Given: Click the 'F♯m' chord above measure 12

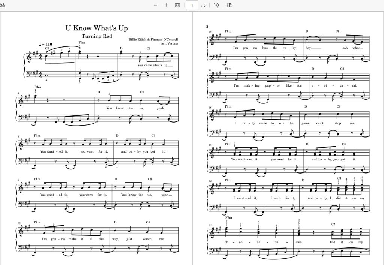Looking at the screenshot, I should click(x=228, y=31).
